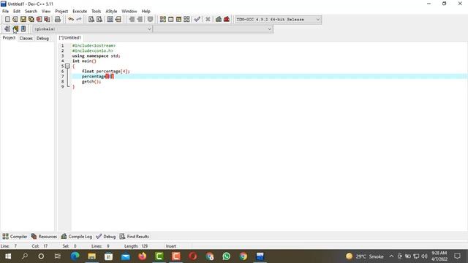Open Replace from the toolbar
This screenshot has width=468, height=263.
click(99, 20)
